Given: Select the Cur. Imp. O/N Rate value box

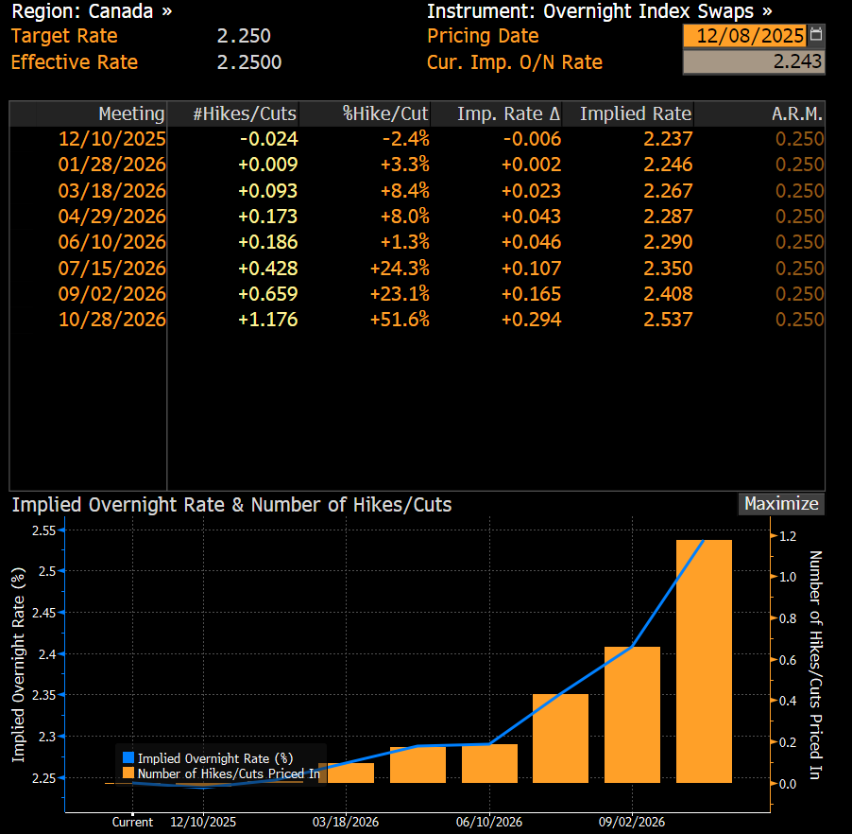Looking at the screenshot, I should pos(753,62).
